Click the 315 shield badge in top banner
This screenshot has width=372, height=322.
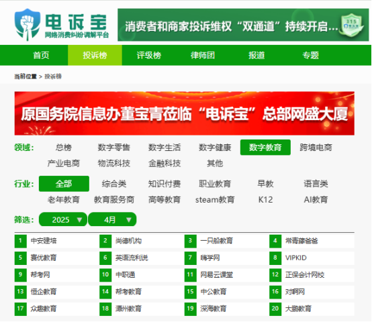coord(351,25)
